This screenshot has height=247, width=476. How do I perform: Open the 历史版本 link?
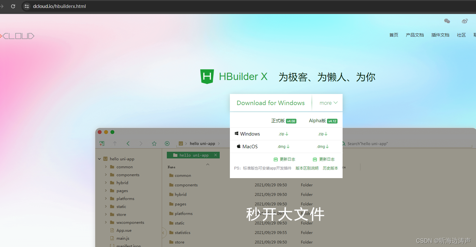point(330,168)
